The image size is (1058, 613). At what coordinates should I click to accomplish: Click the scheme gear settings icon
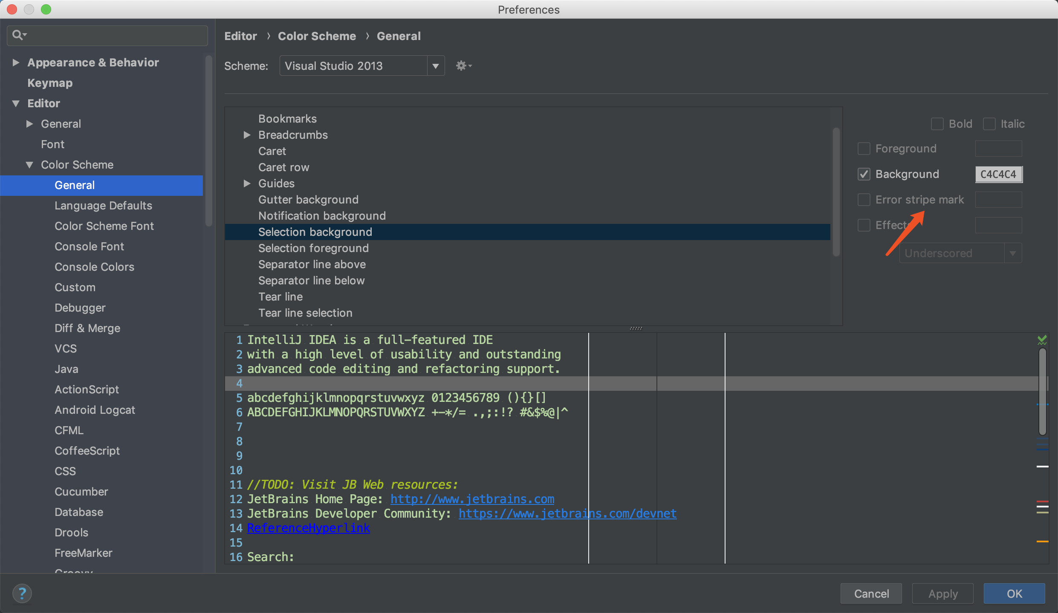(x=462, y=66)
